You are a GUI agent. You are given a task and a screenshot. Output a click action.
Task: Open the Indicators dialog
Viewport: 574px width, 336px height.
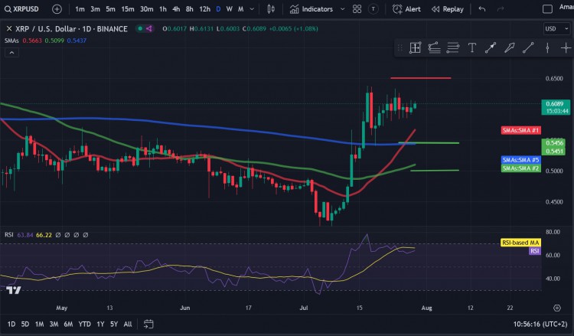point(311,8)
